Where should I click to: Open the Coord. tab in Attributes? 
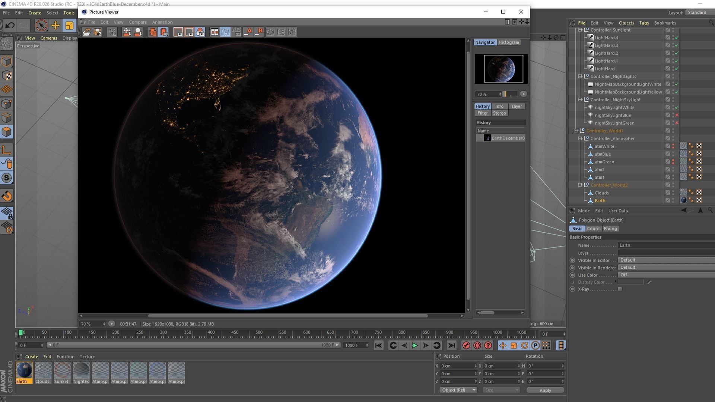tap(594, 229)
